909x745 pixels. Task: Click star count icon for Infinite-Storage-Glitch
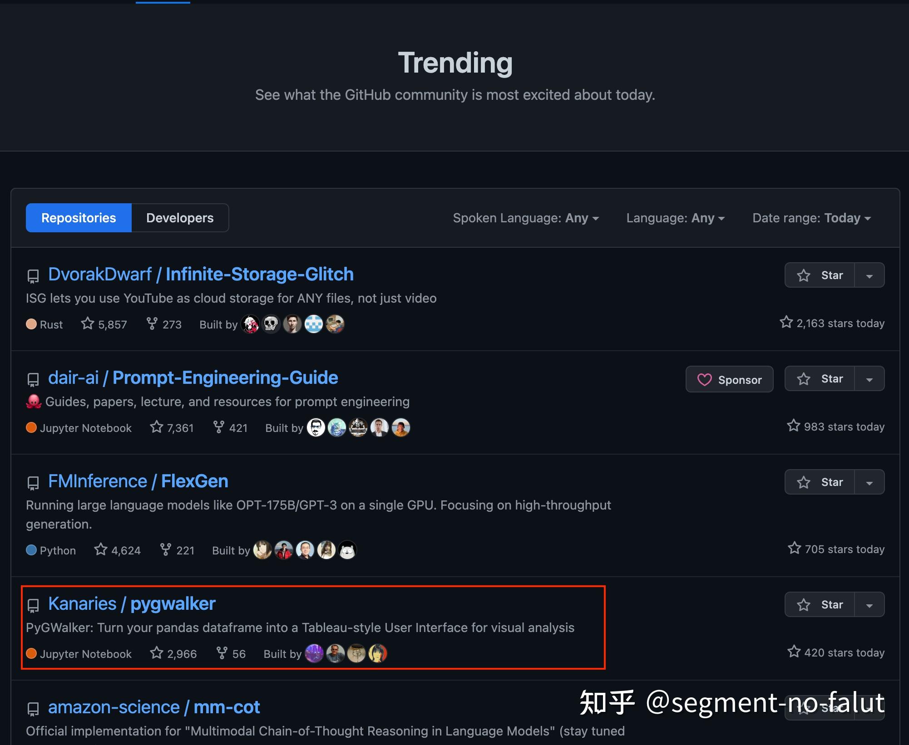pos(87,323)
